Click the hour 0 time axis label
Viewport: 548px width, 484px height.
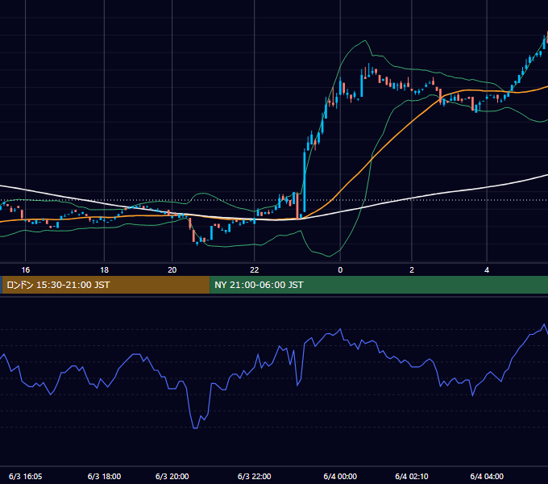click(340, 270)
